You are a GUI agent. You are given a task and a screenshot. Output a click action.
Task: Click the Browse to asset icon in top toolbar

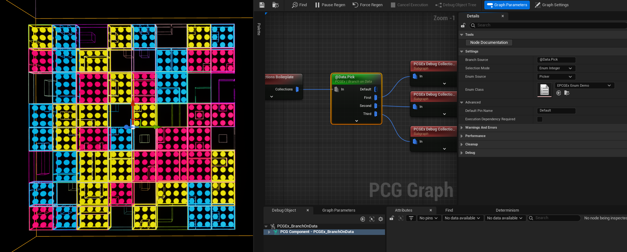click(x=275, y=5)
